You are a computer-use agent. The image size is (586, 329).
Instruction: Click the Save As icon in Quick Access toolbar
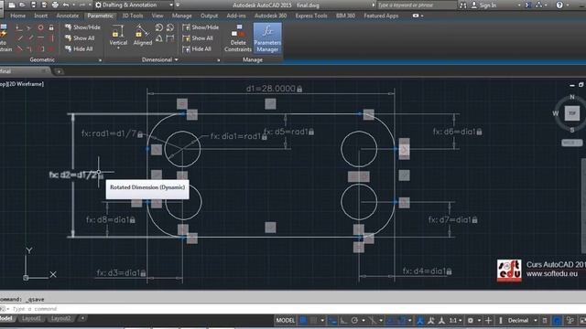point(44,5)
